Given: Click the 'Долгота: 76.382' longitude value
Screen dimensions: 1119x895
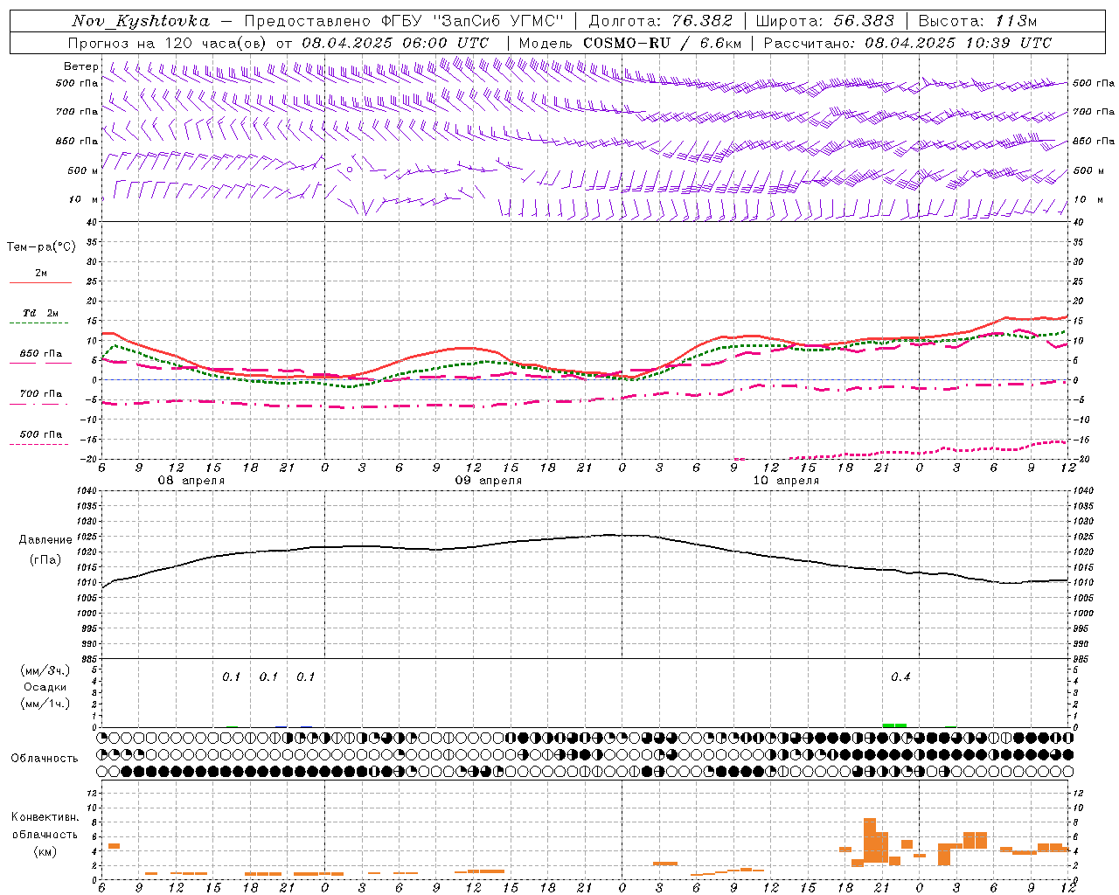Looking at the screenshot, I should point(660,21).
